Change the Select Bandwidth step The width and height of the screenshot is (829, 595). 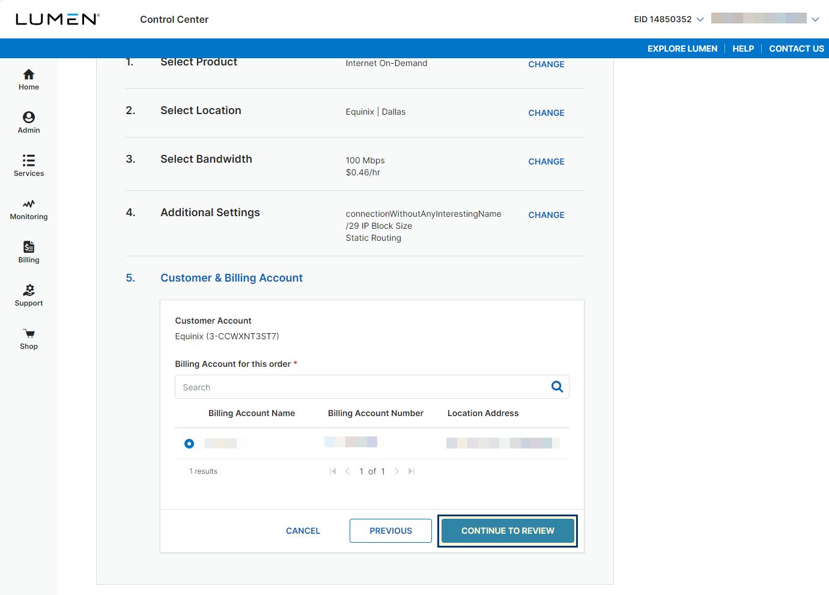(x=546, y=162)
